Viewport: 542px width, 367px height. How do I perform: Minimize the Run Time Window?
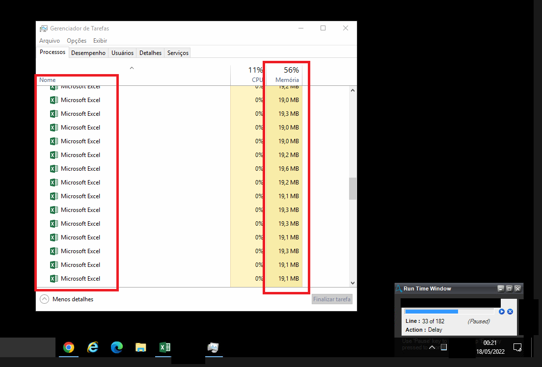501,288
